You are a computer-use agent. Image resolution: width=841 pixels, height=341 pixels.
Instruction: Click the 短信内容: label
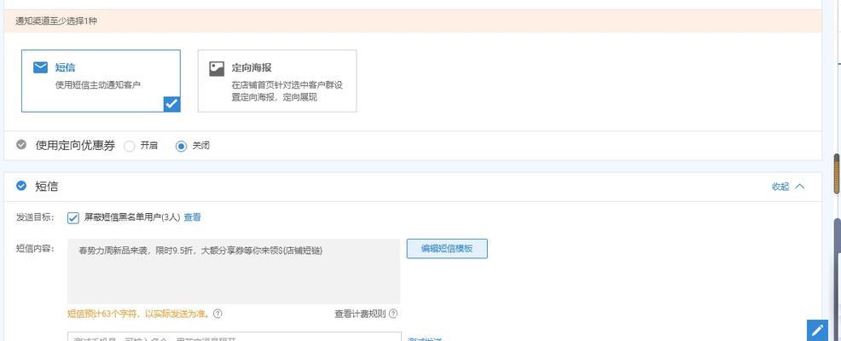[x=35, y=248]
